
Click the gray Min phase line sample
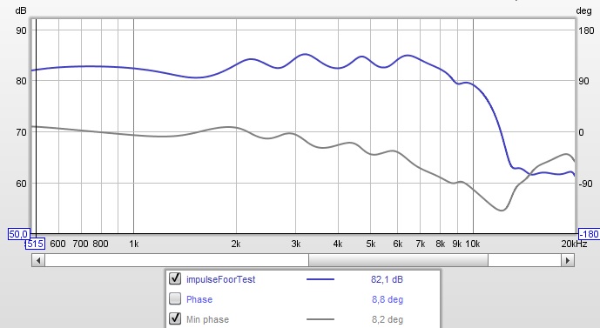coord(320,319)
